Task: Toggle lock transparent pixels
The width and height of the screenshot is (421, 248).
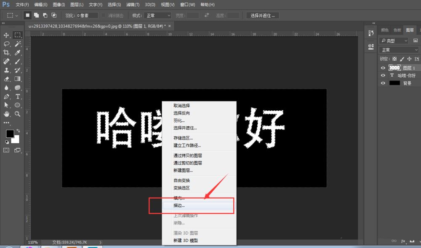Action: 394,59
